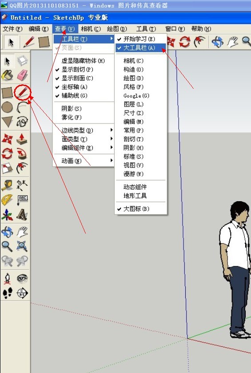The image size is (251, 373).
Task: Toggle the 开始学习(E) toolbar option
Action: (x=141, y=39)
